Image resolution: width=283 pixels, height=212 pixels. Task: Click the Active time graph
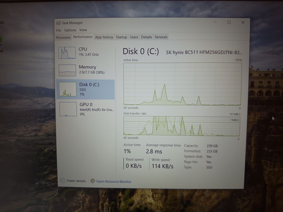tap(182, 84)
